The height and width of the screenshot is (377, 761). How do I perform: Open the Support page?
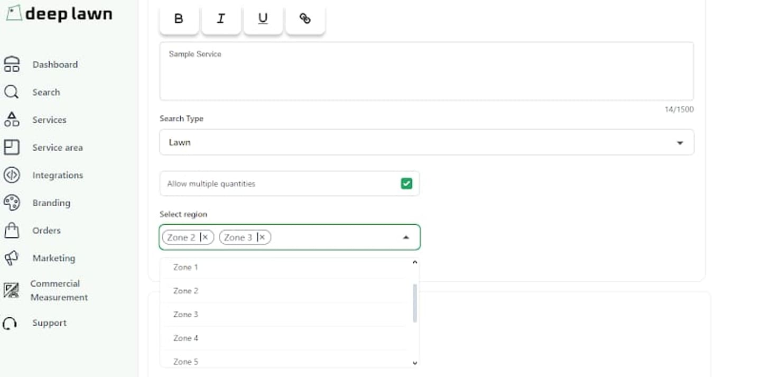49,323
